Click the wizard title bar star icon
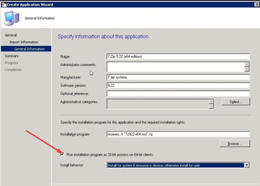Screen dimensions: 260x186 tap(4, 5)
